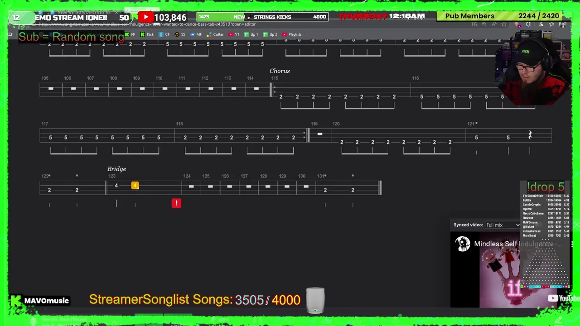The height and width of the screenshot is (326, 580).
Task: Click the EMO STREAM IDNE!! goal bar
Action: click(71, 18)
